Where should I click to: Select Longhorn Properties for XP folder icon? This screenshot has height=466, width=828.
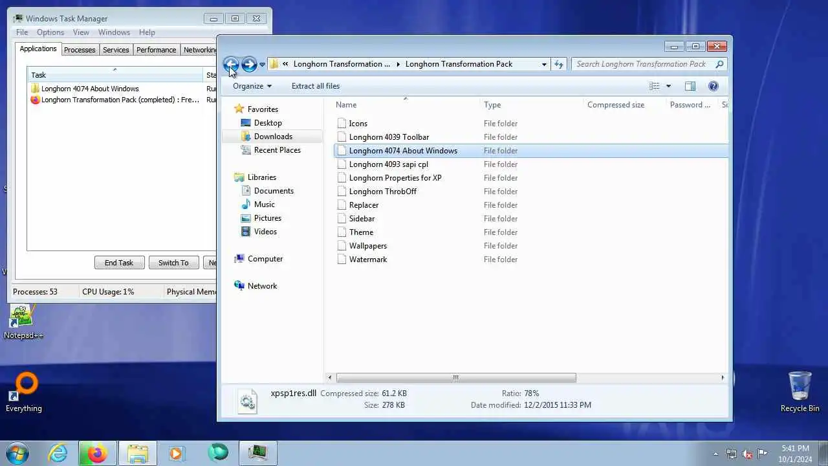pyautogui.click(x=342, y=178)
